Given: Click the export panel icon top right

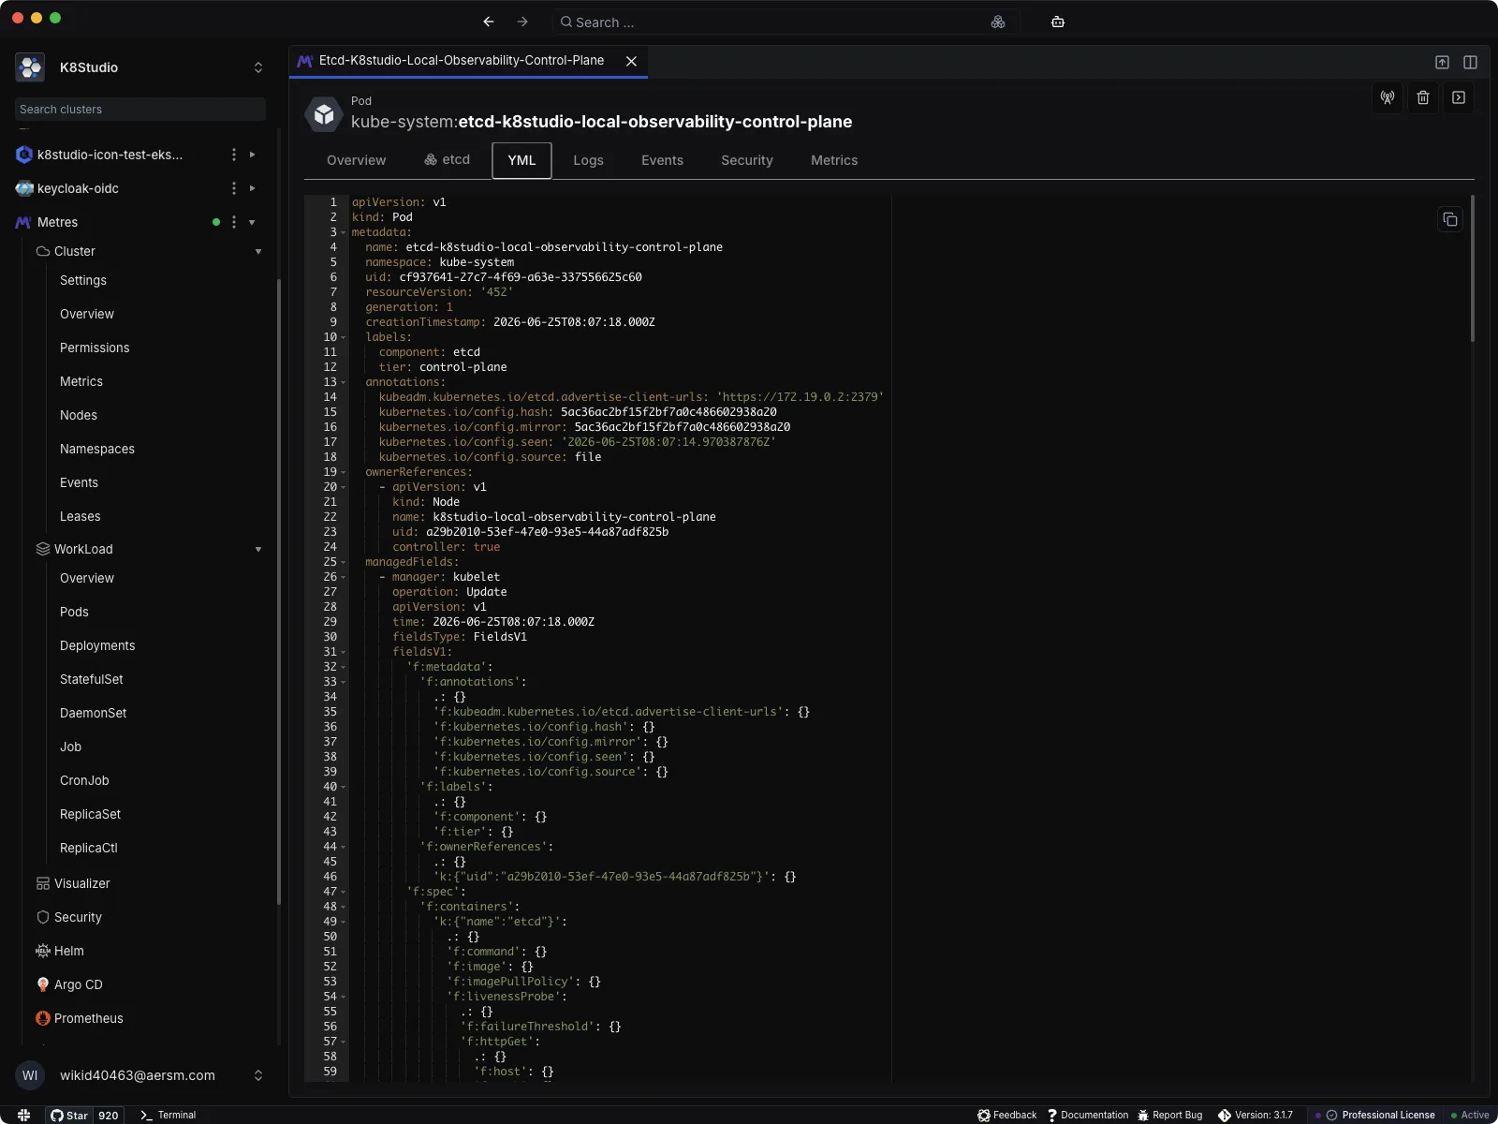Looking at the screenshot, I should click(1442, 62).
